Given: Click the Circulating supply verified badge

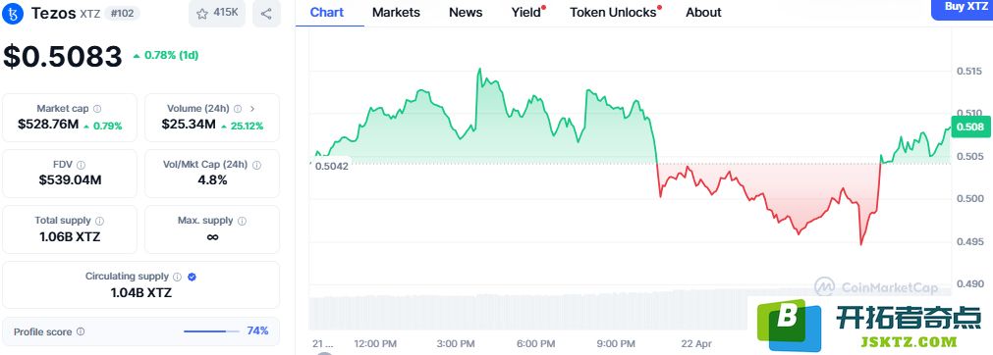Looking at the screenshot, I should (192, 277).
